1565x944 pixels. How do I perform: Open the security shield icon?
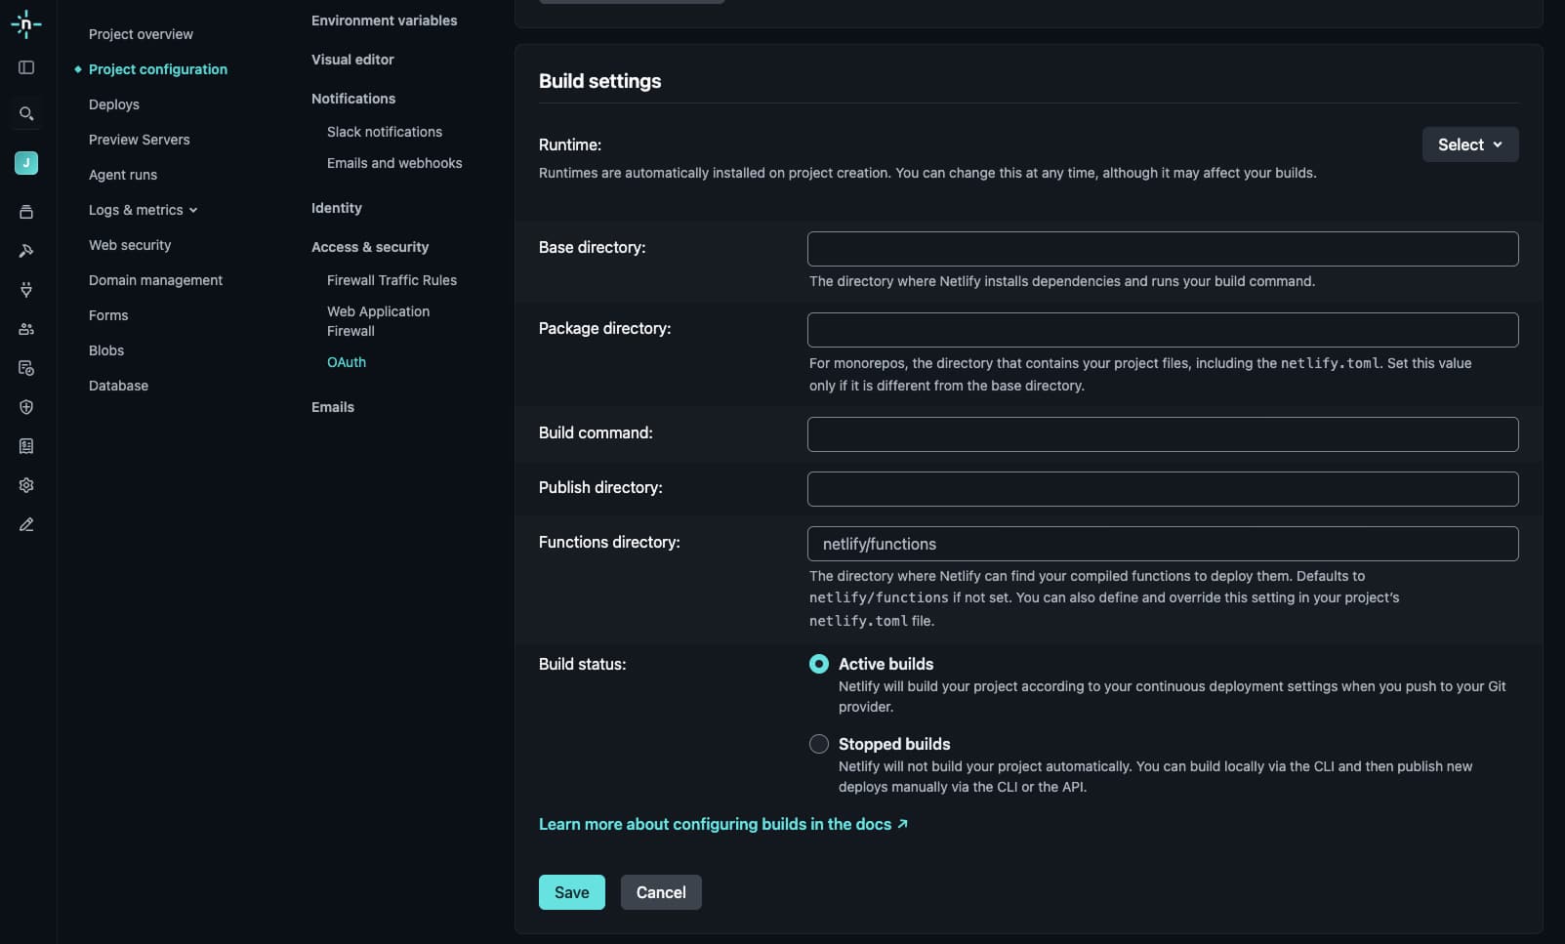click(26, 407)
